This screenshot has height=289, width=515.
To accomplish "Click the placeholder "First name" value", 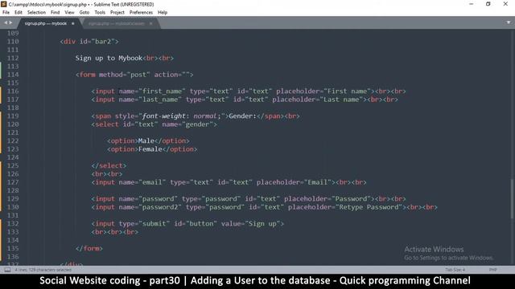I will pyautogui.click(x=347, y=91).
